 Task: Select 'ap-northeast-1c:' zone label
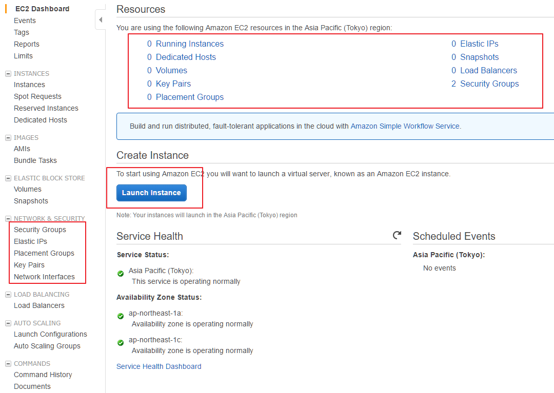tap(155, 340)
